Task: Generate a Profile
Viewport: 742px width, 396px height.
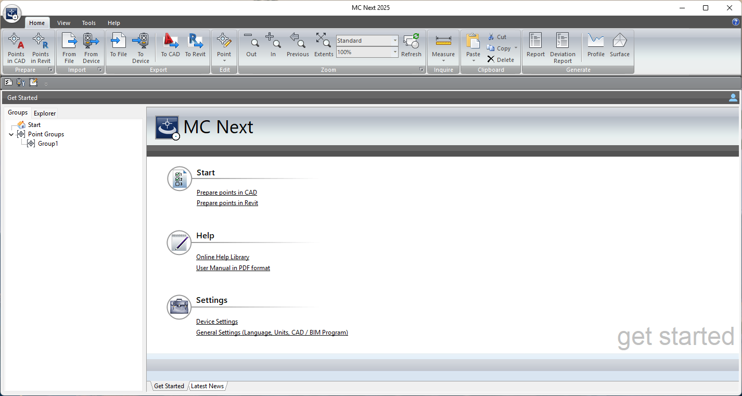Action: pos(596,45)
